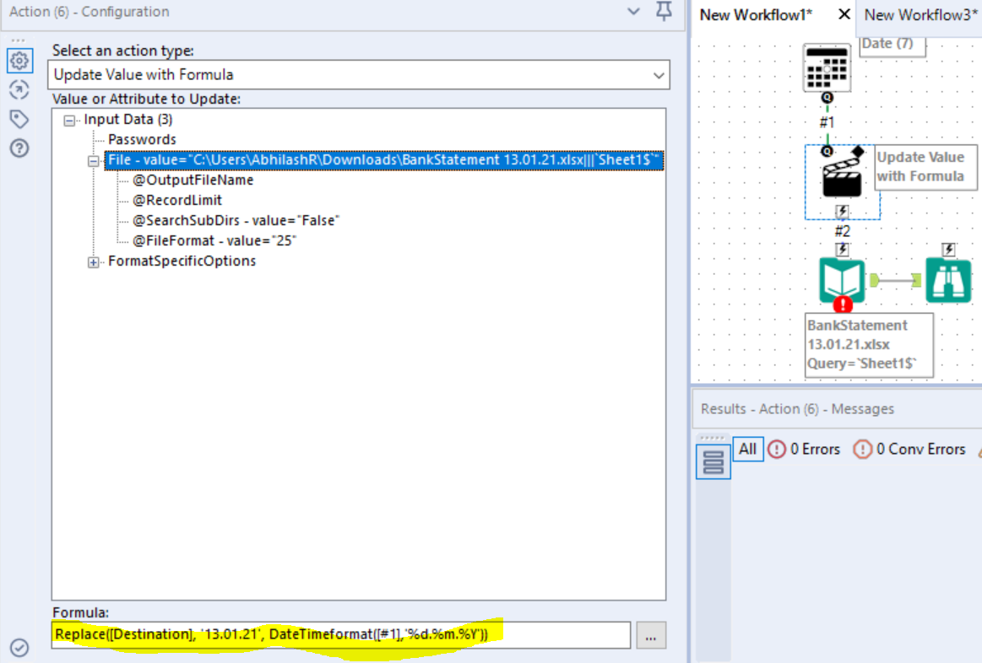Toggle the 0 Errors filter in Results
This screenshot has height=663, width=982.
coord(805,450)
